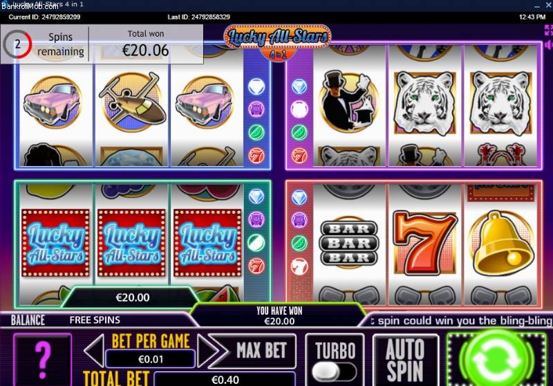
Task: Click the green gem icon in red game
Action: [299, 243]
